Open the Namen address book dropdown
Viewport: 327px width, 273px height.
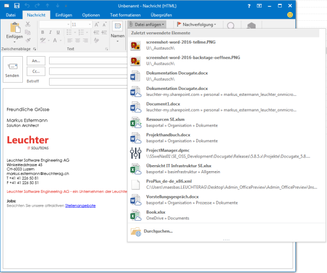coord(118,32)
